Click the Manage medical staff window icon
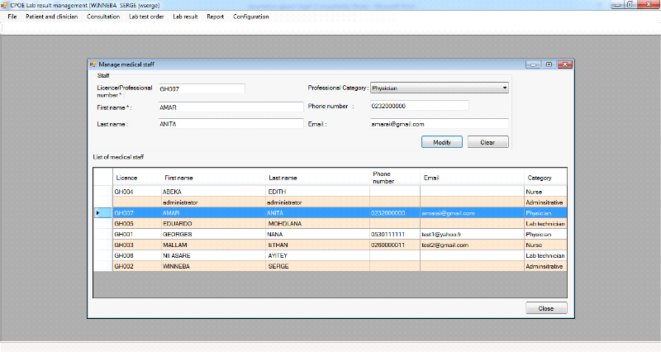 [93, 64]
